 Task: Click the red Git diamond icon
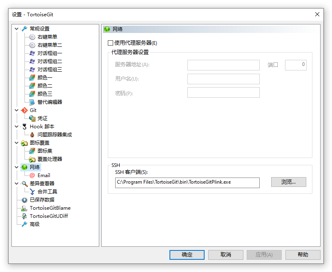(25, 110)
